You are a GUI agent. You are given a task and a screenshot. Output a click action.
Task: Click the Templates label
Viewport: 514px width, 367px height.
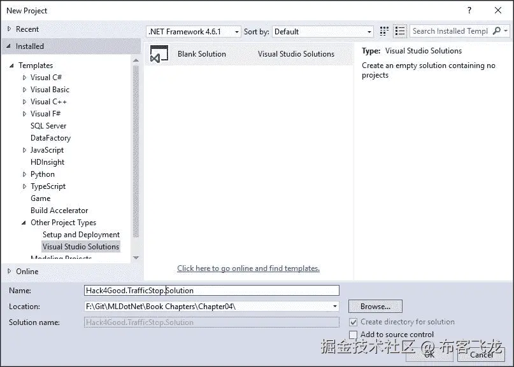point(36,66)
